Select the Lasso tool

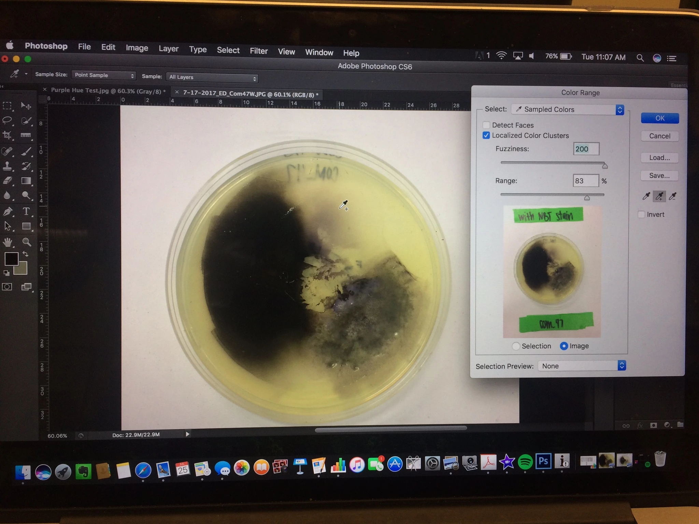click(x=8, y=120)
